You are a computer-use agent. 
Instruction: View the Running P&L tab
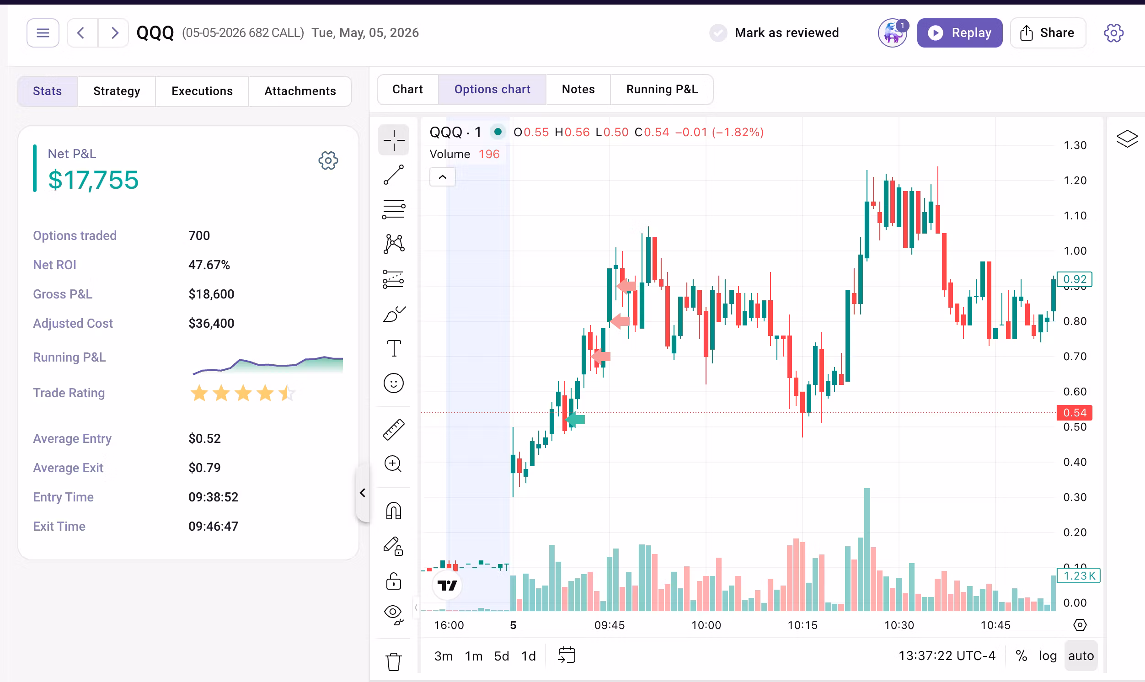click(x=662, y=89)
